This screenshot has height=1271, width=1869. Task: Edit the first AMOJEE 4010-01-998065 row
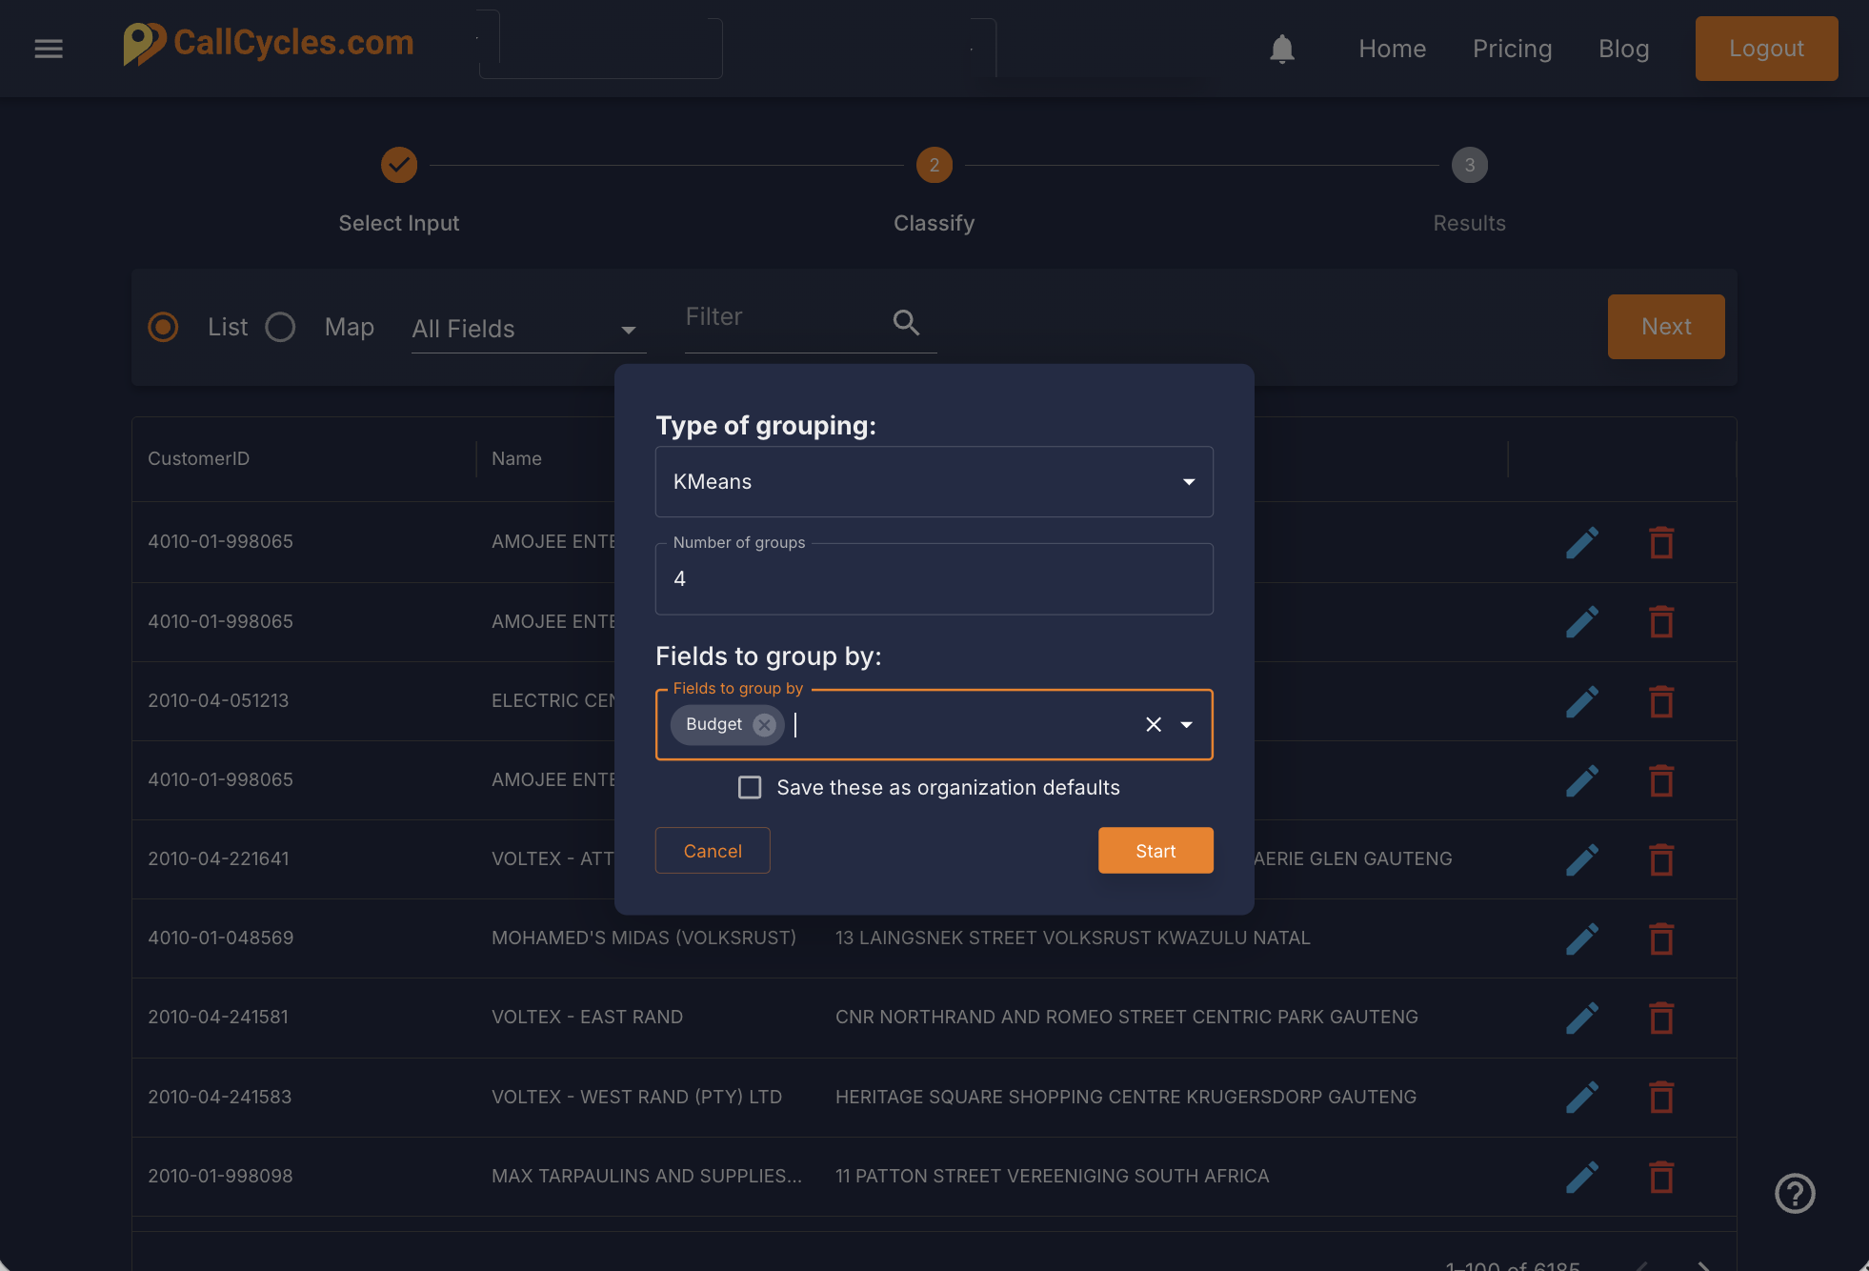click(1582, 542)
